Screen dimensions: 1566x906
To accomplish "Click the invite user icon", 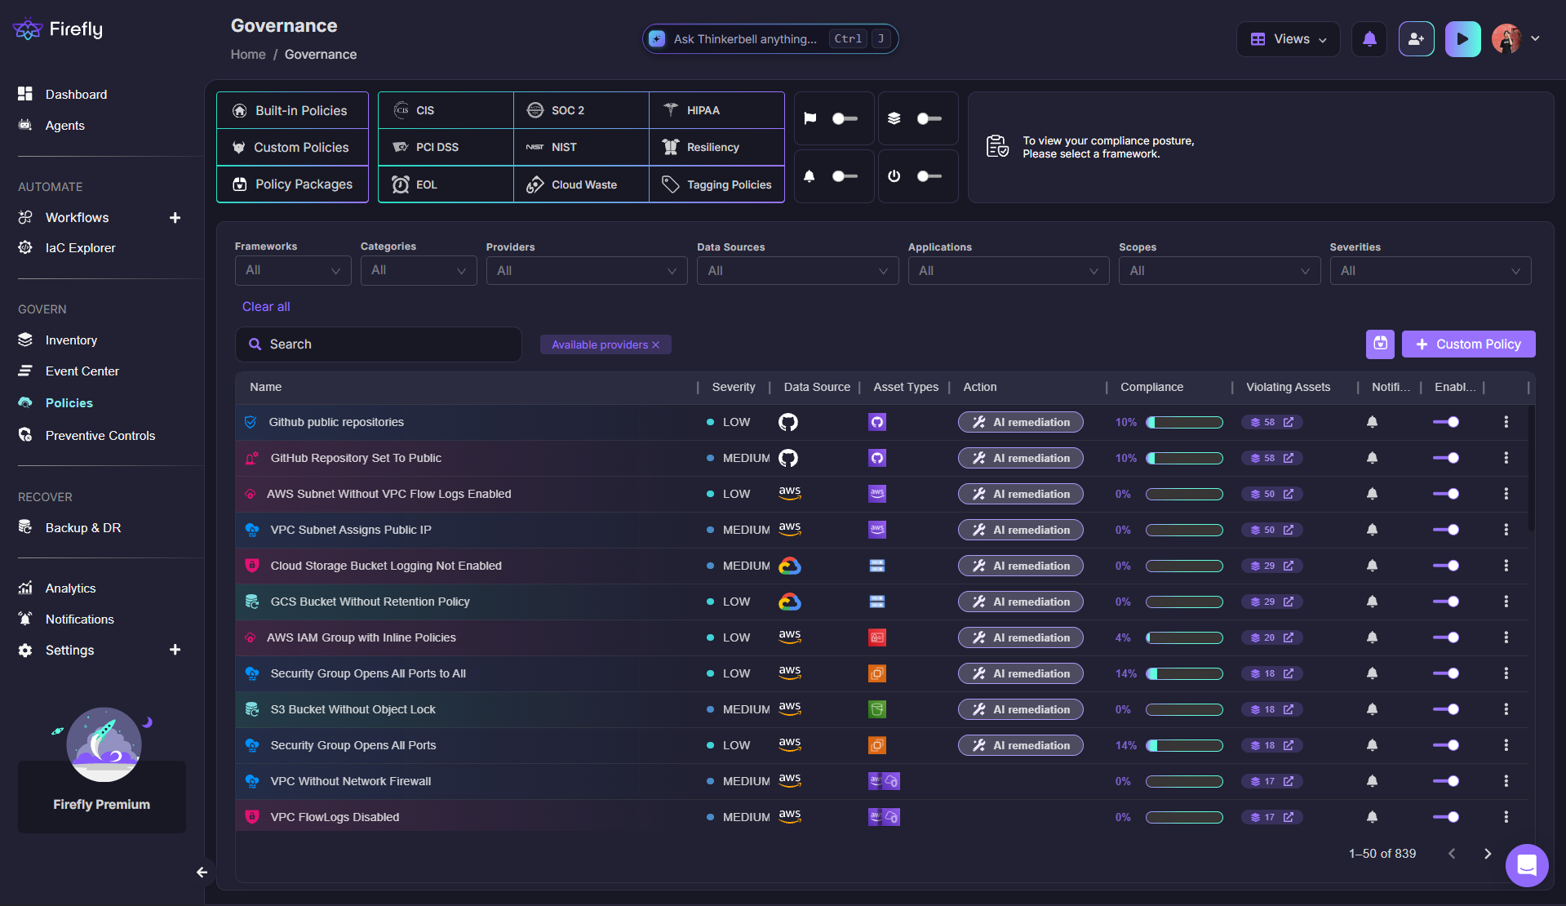I will pos(1416,39).
